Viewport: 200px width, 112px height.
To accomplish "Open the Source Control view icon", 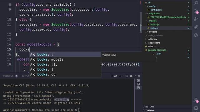I will 196,11.
